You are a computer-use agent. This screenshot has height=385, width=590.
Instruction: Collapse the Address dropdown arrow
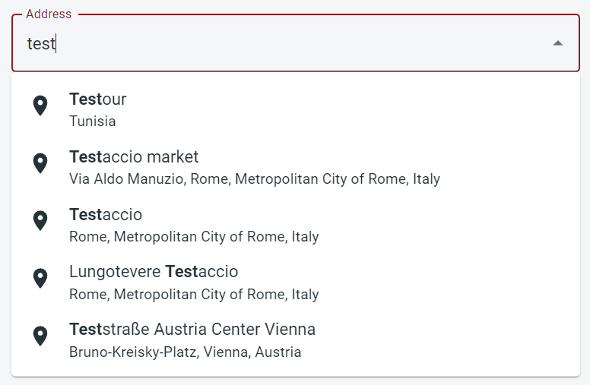click(558, 43)
